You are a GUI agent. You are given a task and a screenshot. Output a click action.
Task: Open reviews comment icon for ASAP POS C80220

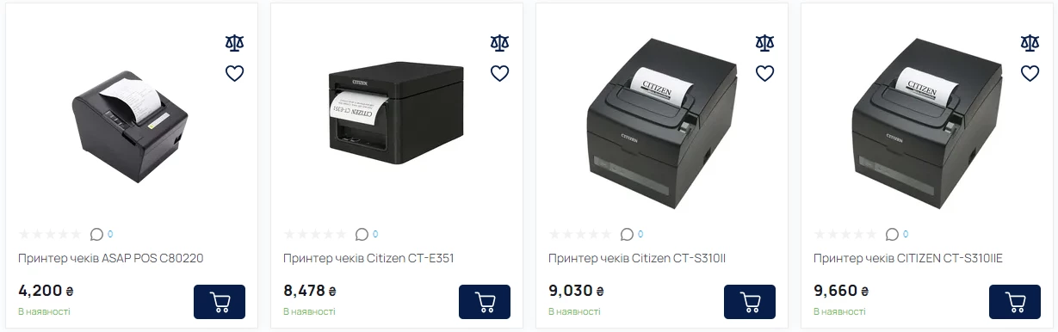pos(96,234)
